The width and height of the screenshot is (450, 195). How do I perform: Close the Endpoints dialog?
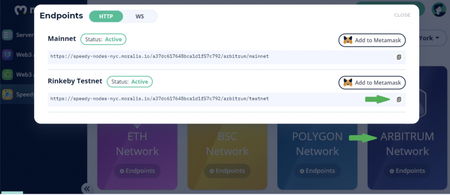tap(402, 15)
